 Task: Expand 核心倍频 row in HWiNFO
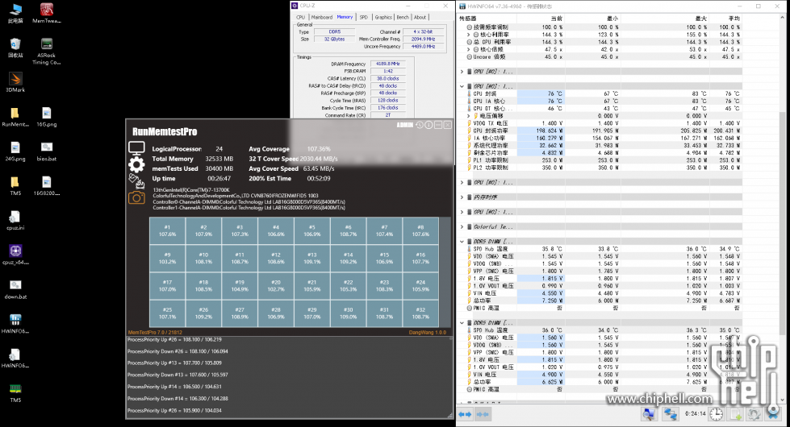click(469, 49)
